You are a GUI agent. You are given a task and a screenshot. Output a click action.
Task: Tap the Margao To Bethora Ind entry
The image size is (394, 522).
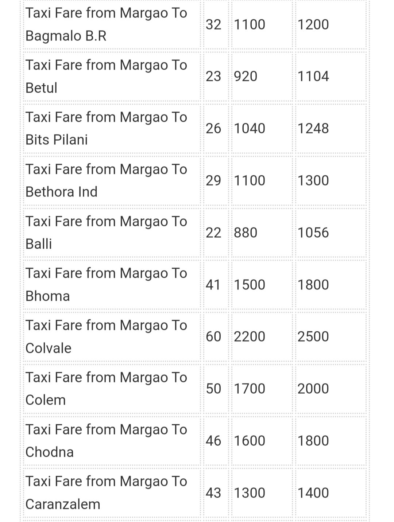pyautogui.click(x=195, y=181)
